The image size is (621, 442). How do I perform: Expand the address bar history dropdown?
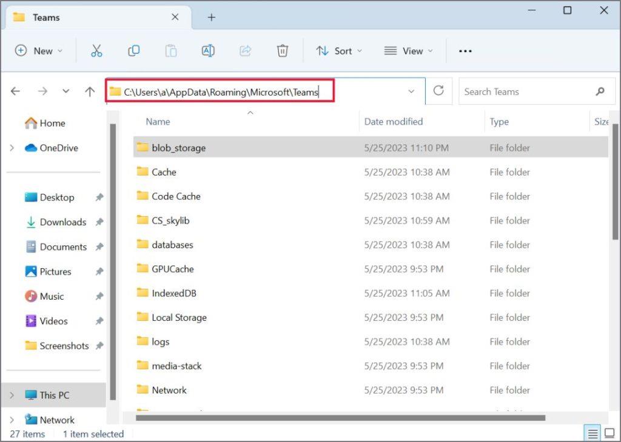[411, 91]
